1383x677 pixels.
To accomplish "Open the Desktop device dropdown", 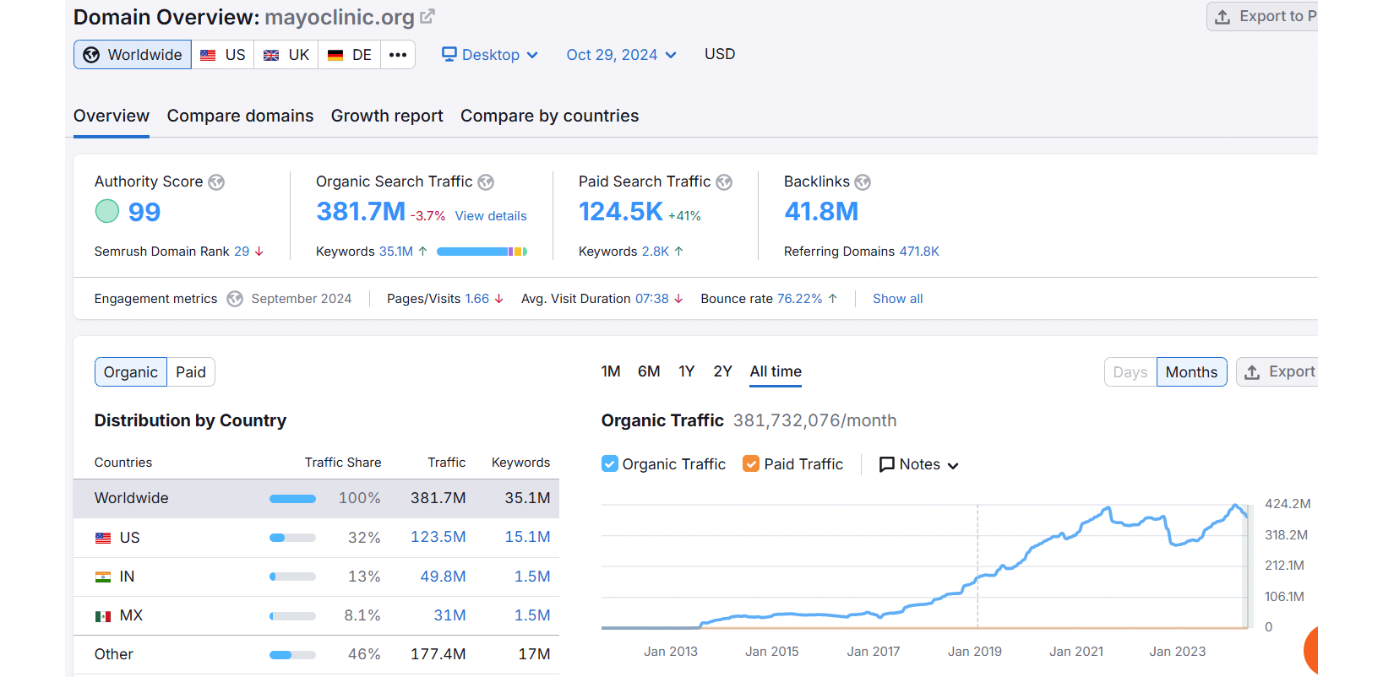I will [490, 55].
